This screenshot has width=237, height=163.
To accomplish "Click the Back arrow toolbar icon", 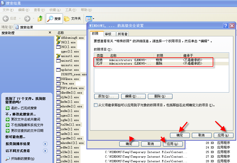I will 6,19.
